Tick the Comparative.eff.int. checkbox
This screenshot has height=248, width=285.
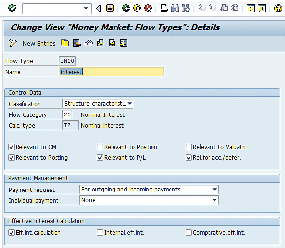(x=189, y=232)
